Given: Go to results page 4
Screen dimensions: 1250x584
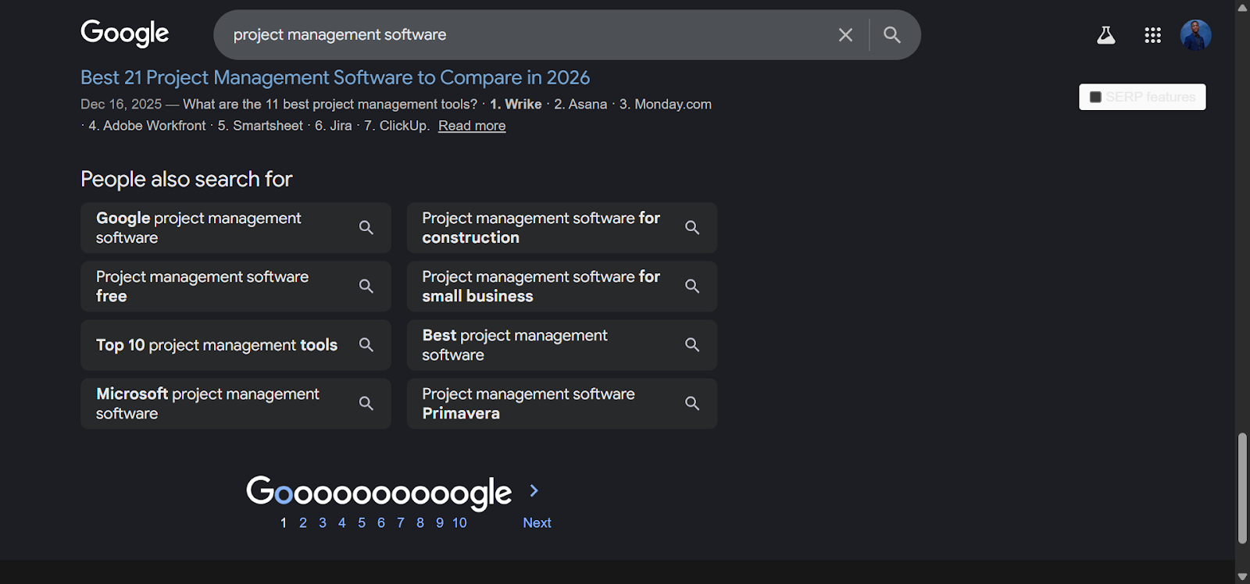Looking at the screenshot, I should click(342, 523).
